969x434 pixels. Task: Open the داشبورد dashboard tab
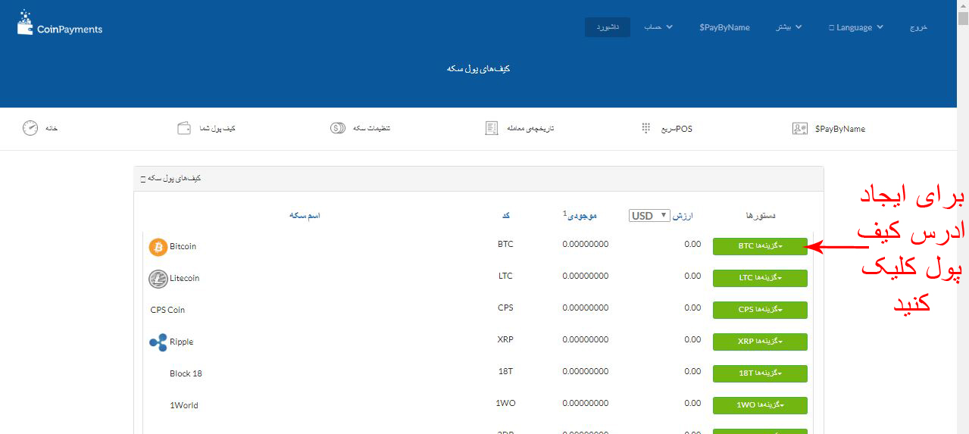coord(608,27)
